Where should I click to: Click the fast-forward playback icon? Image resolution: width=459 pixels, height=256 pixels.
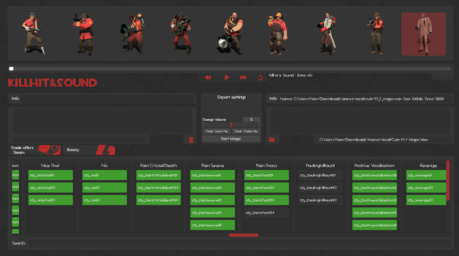(x=244, y=77)
